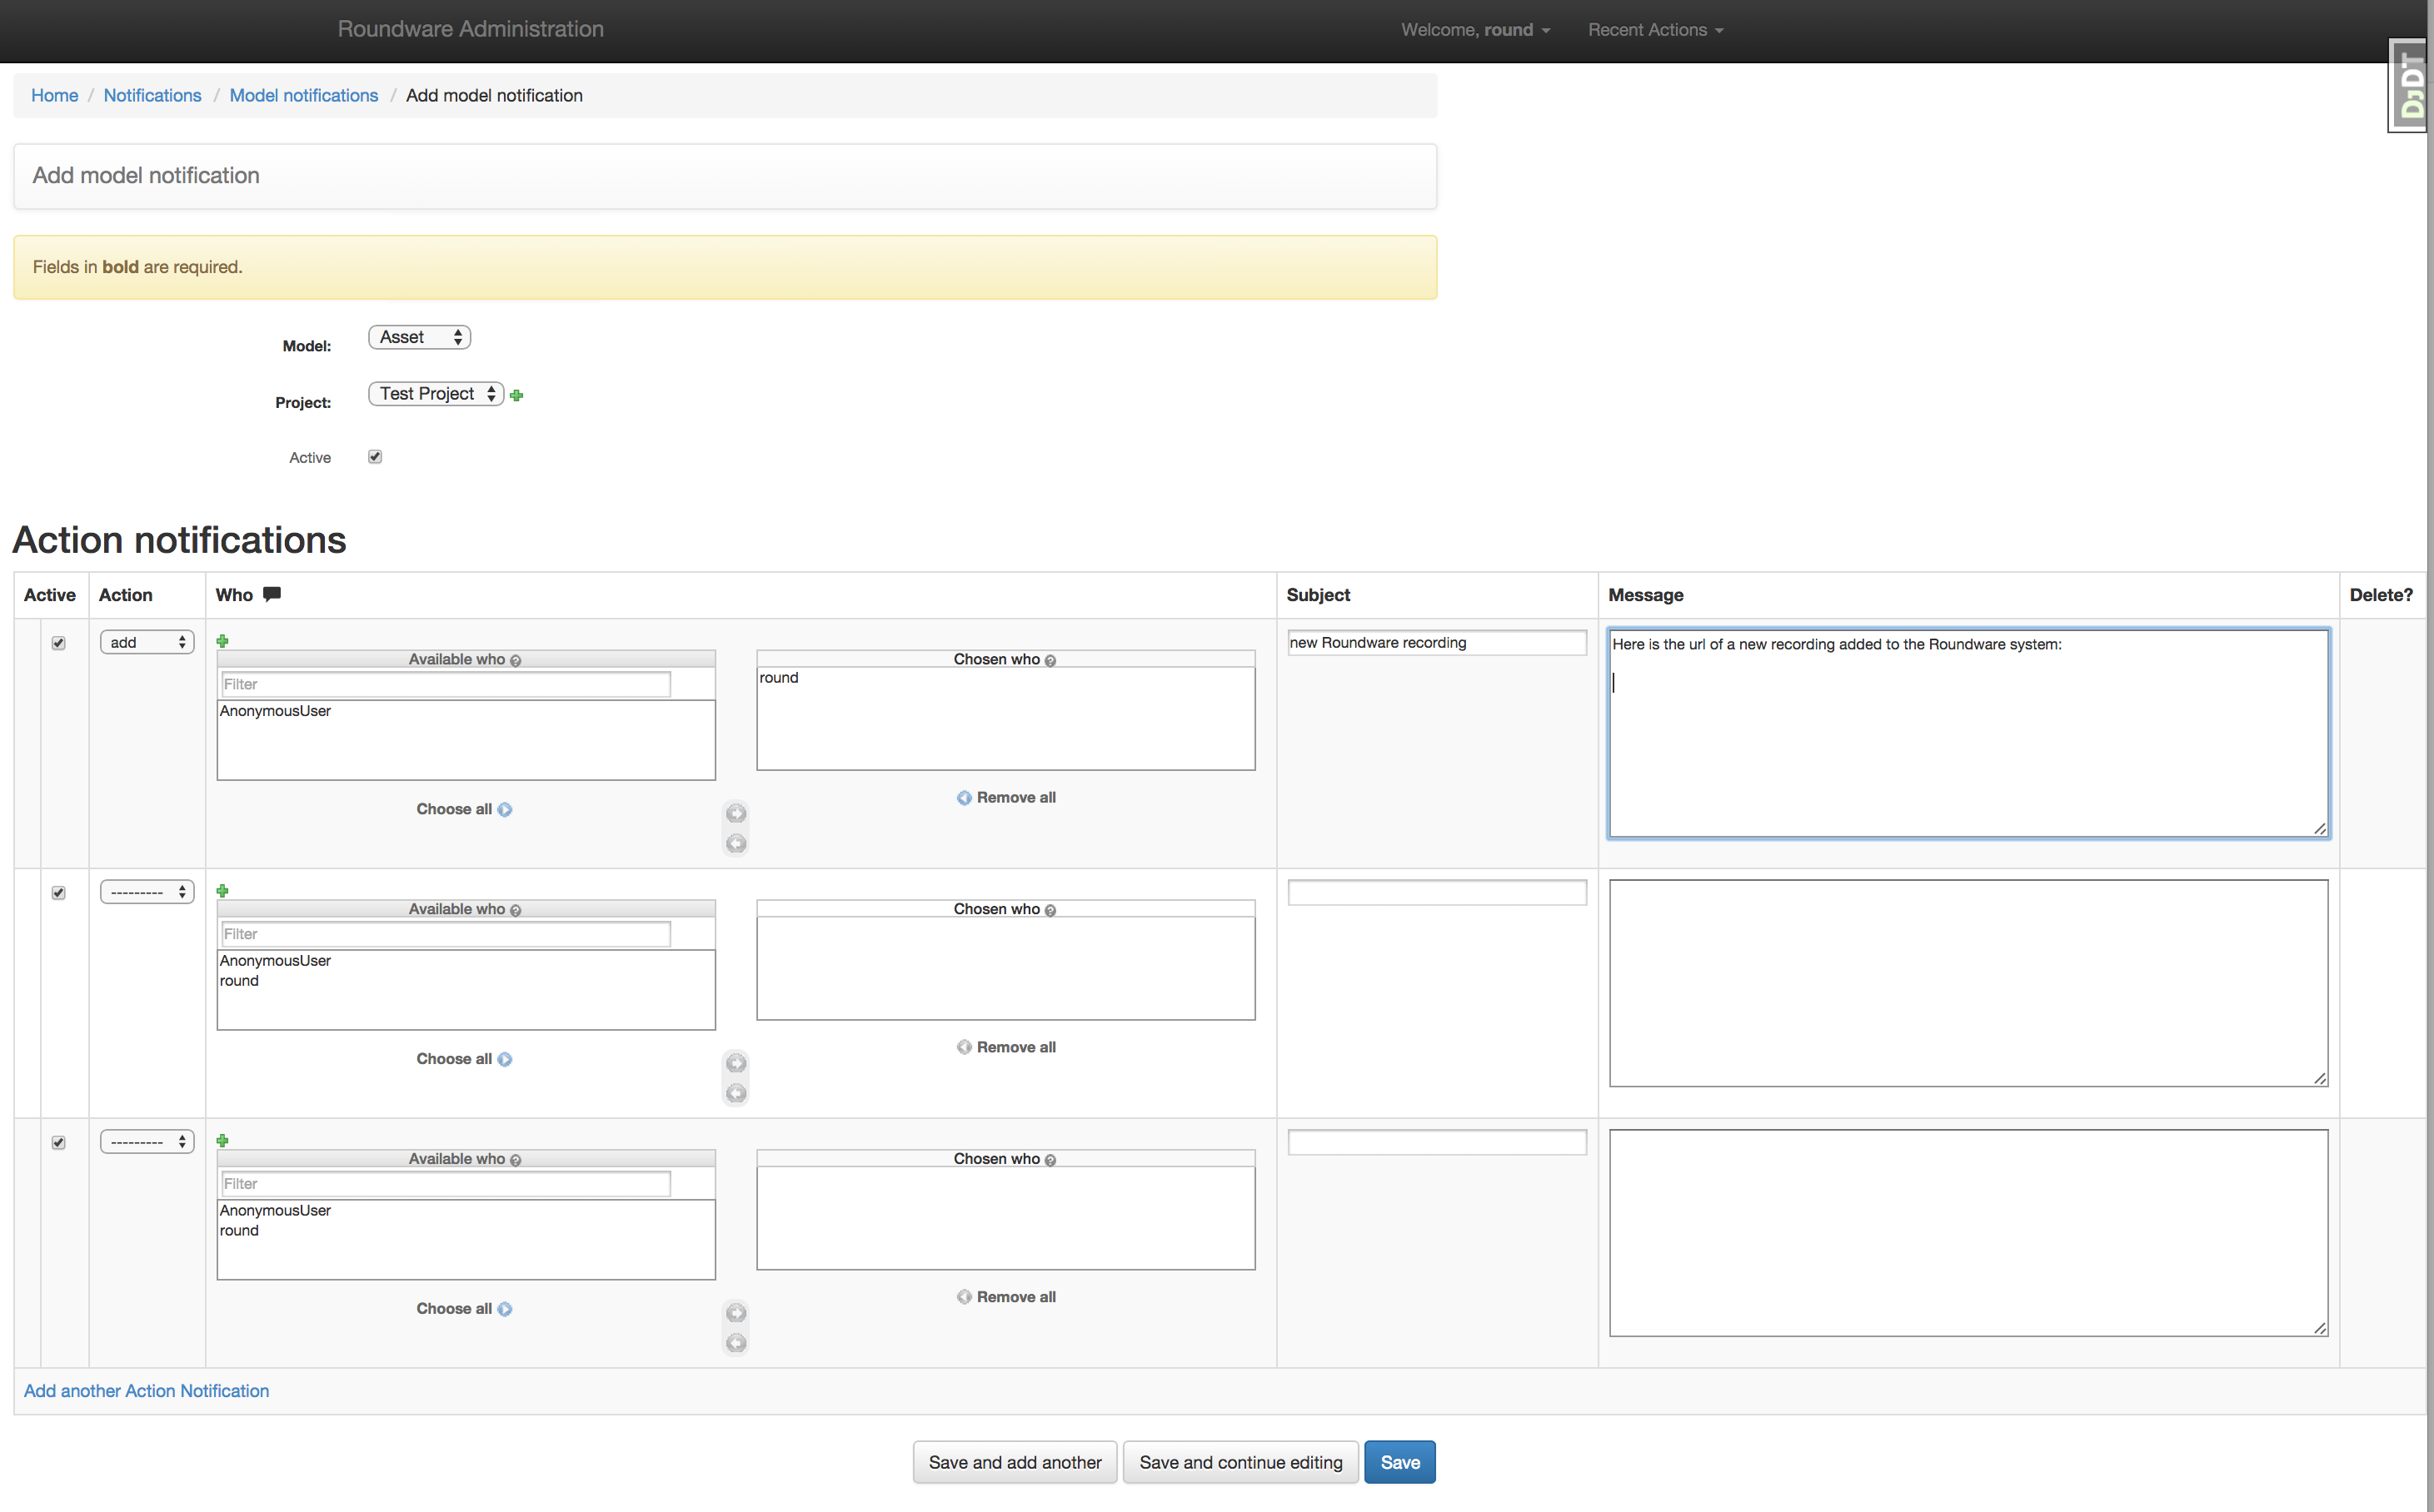Click the add new 'Who' recipient icon
The width and height of the screenshot is (2434, 1512).
(223, 641)
